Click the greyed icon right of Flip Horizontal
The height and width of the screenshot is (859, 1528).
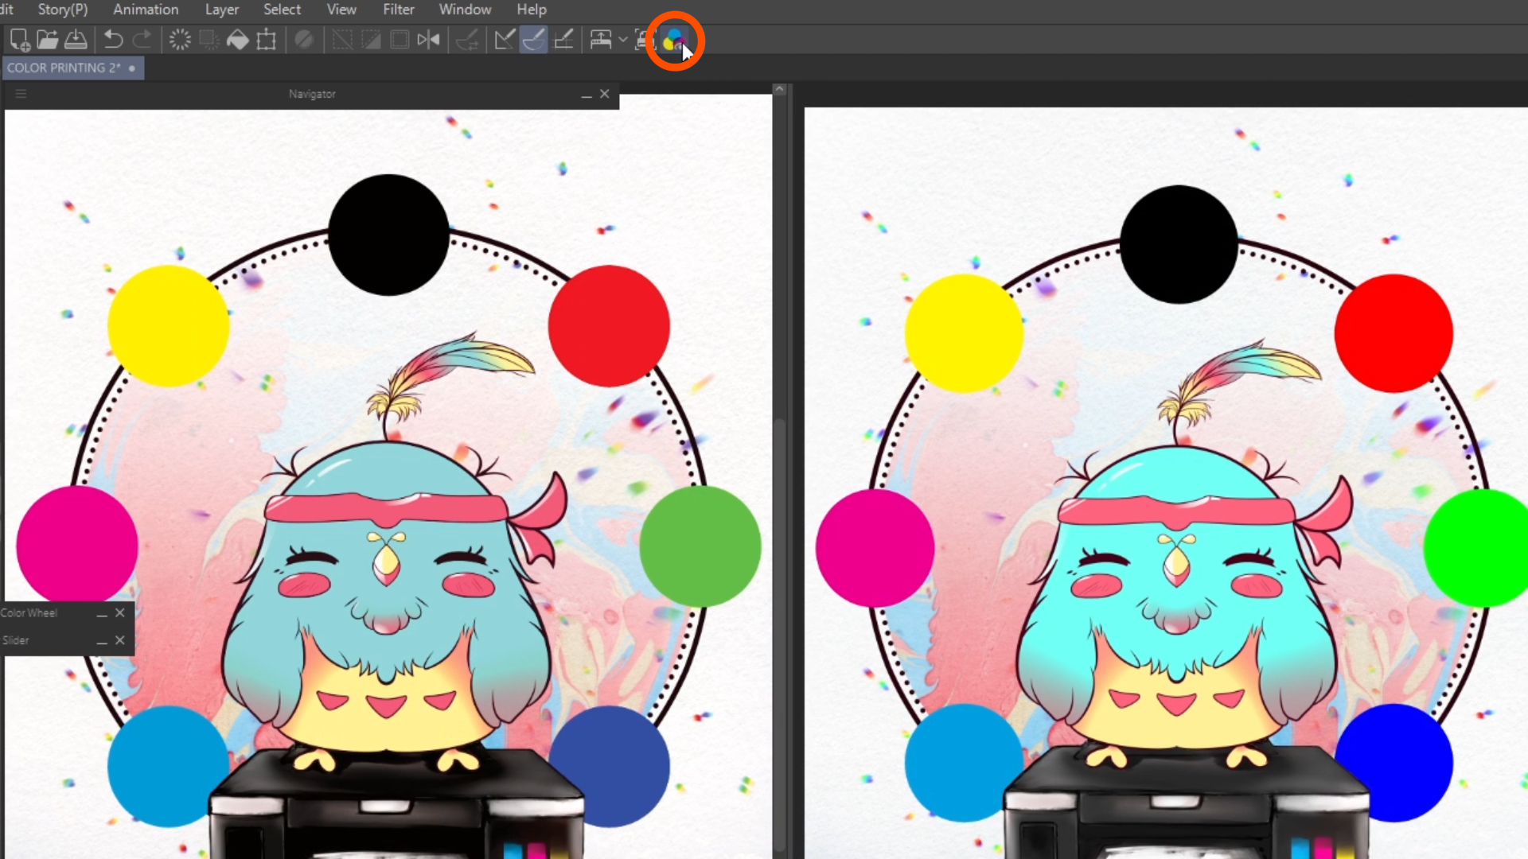click(x=467, y=40)
